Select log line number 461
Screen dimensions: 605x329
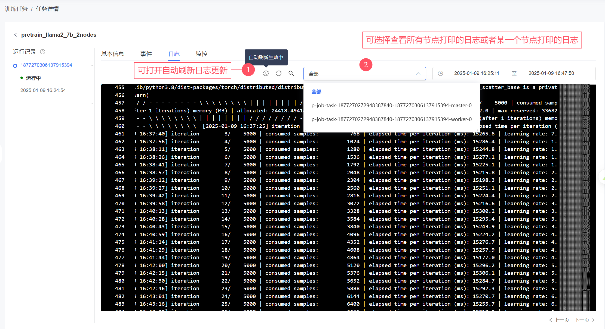120,134
